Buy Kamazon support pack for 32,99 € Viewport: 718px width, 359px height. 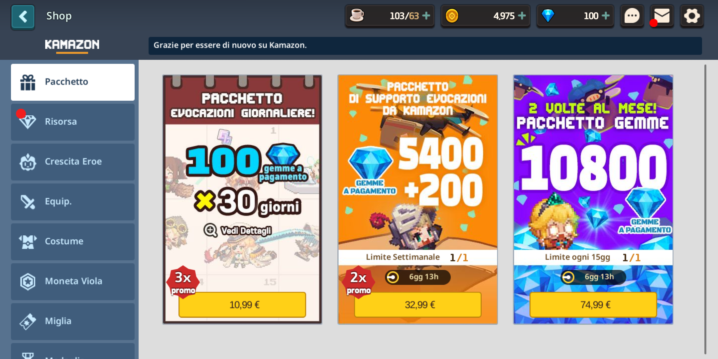[418, 305]
